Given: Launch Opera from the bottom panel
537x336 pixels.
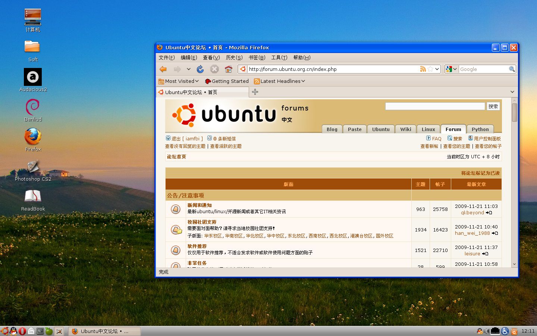Looking at the screenshot, I should pyautogui.click(x=22, y=331).
